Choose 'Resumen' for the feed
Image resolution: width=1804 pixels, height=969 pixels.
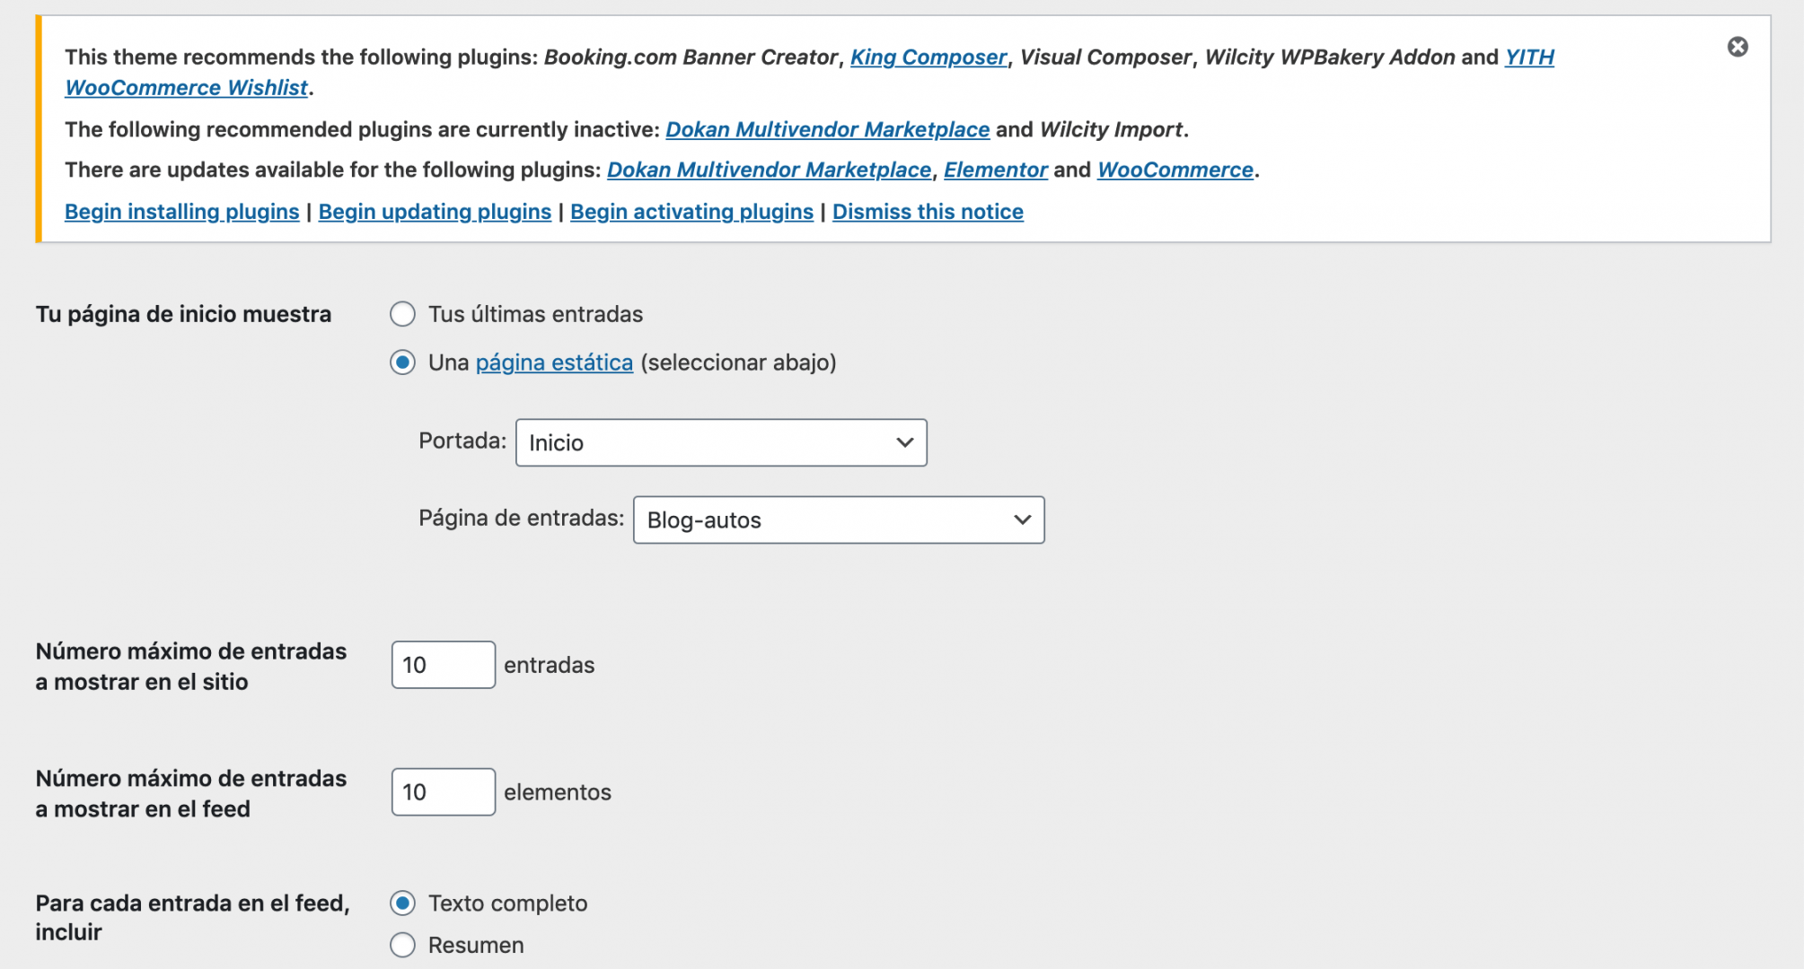tap(402, 945)
